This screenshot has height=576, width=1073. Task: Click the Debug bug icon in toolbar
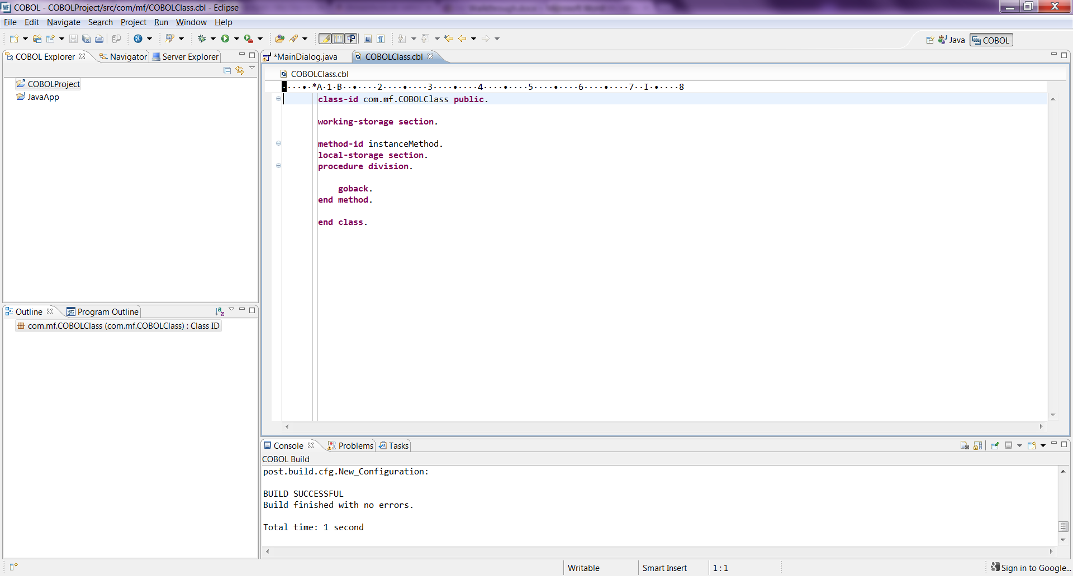click(202, 39)
